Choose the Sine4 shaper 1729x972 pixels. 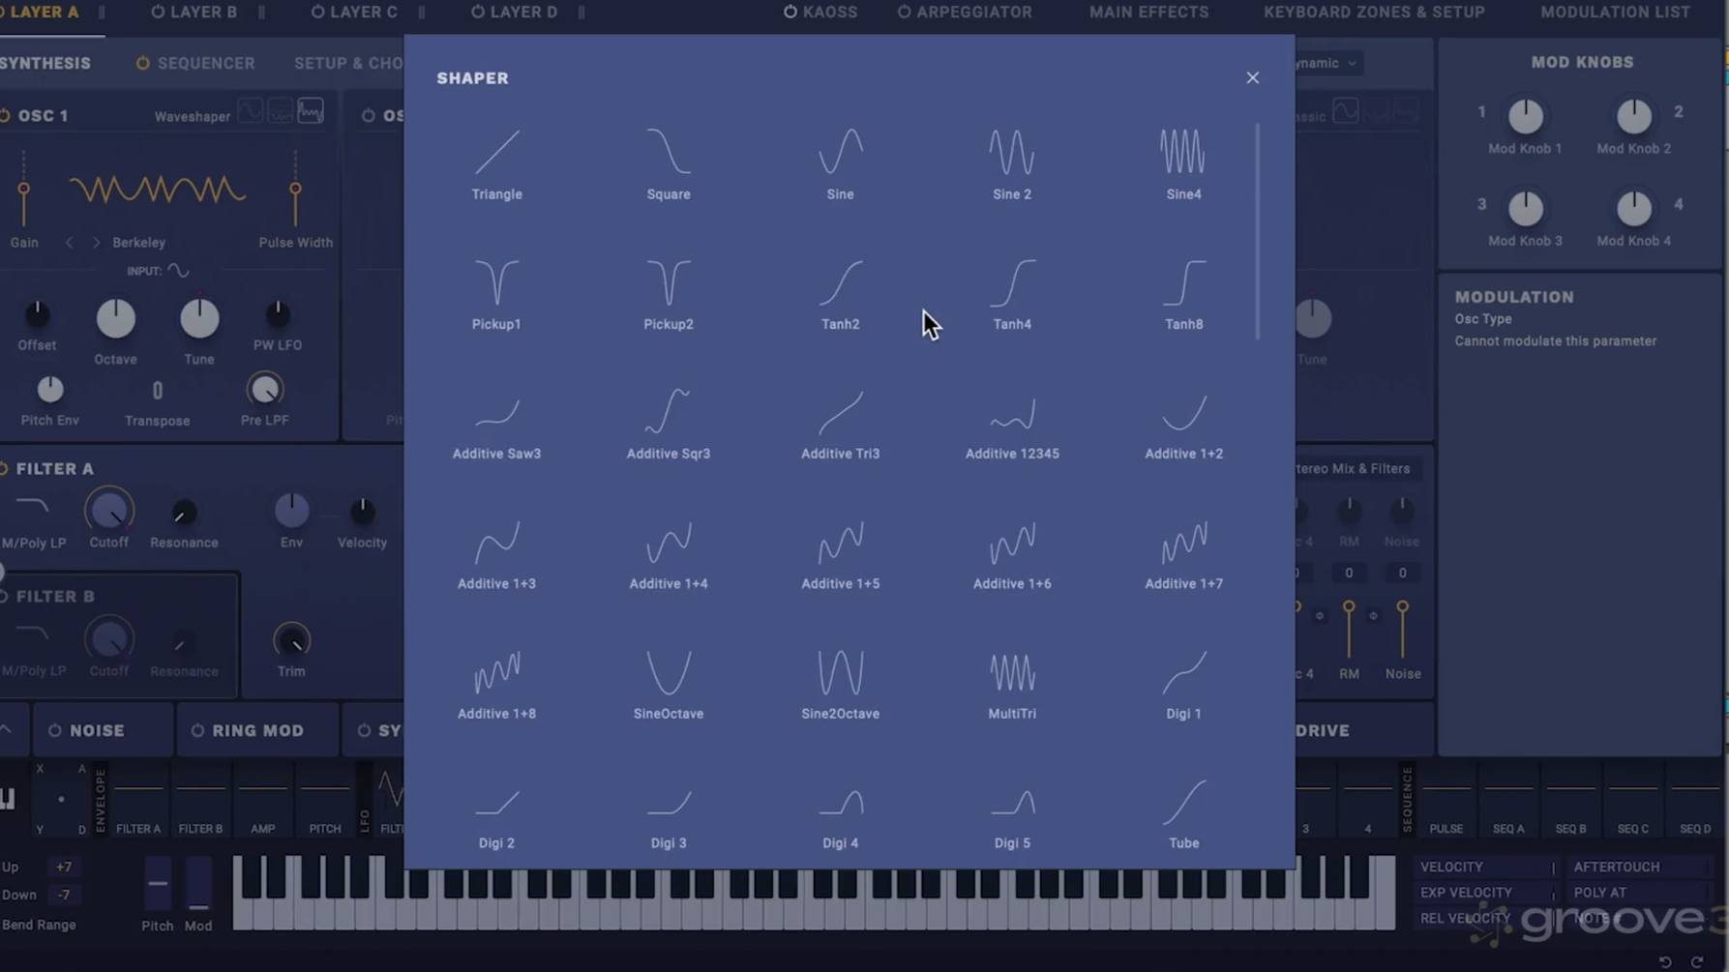pyautogui.click(x=1183, y=164)
